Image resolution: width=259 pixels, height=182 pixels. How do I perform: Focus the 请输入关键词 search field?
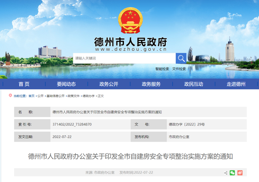coord(124,58)
